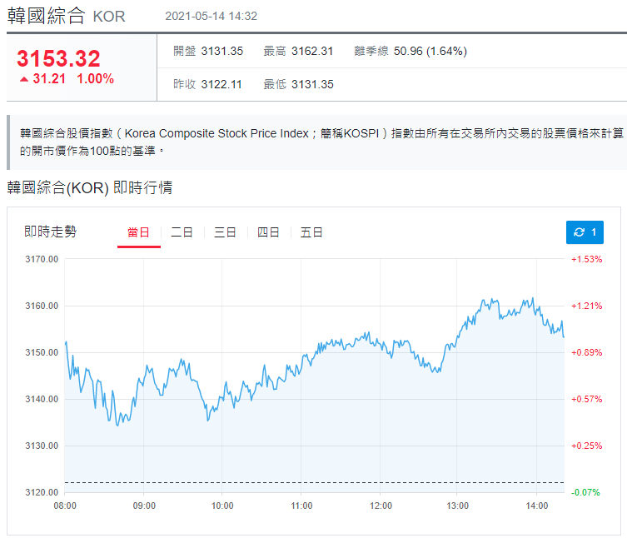Click the 3170.00 y-axis label

click(42, 259)
